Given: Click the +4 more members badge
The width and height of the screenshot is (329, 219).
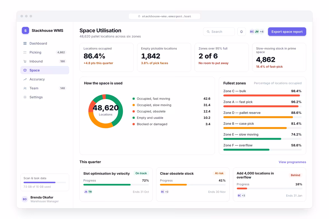Looking at the screenshot, I should [262, 32].
